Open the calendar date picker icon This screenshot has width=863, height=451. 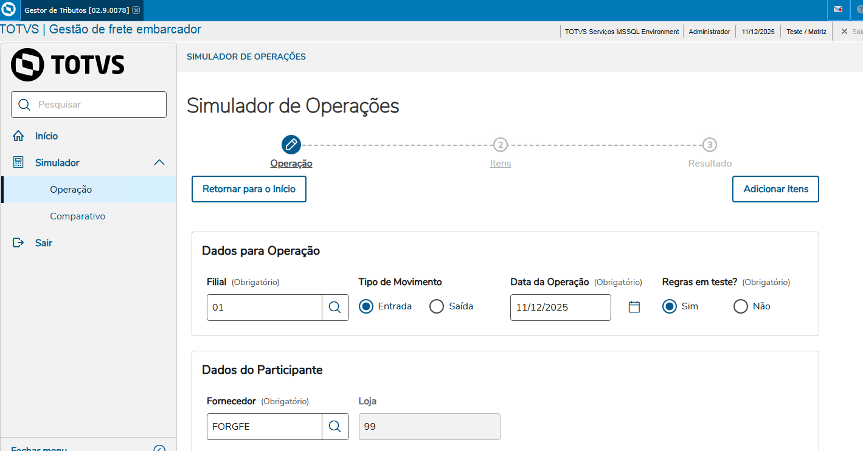click(x=634, y=307)
